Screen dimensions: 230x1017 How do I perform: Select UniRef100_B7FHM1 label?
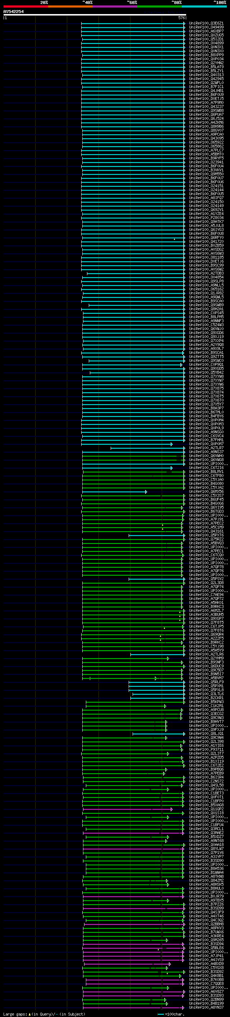[x=206, y=440]
